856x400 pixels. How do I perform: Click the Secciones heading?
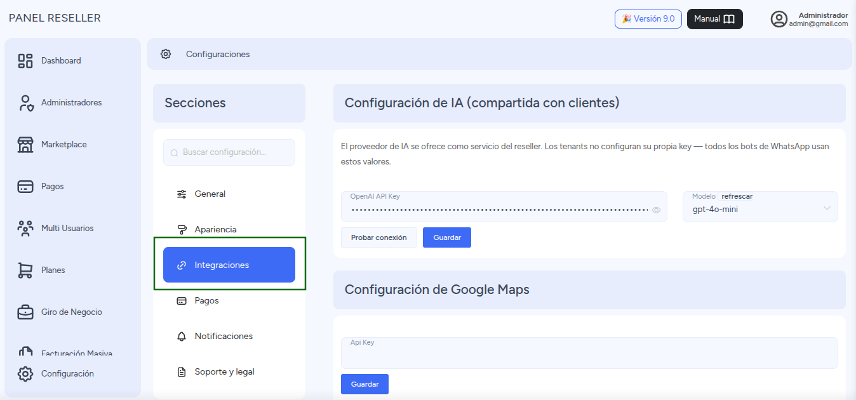(x=195, y=103)
